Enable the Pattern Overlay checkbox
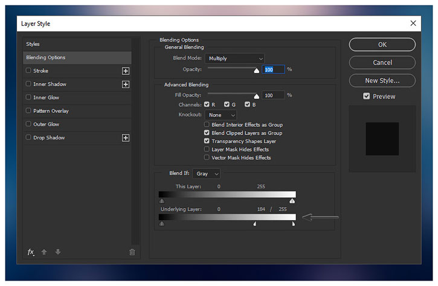The image size is (438, 286). coord(28,110)
